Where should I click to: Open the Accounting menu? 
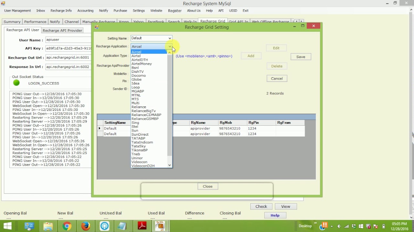(x=85, y=11)
